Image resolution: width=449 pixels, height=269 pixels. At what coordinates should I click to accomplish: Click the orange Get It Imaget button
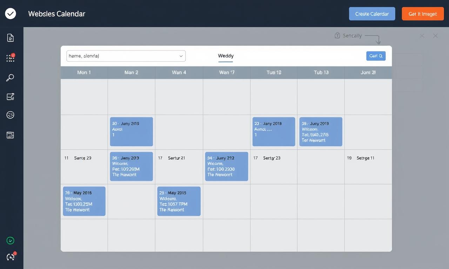(x=423, y=14)
